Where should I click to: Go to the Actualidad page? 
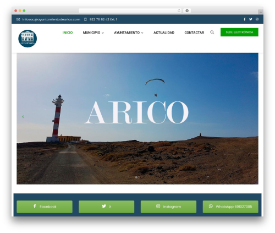(164, 32)
